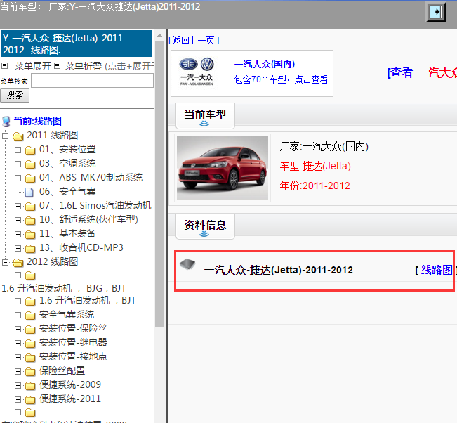Click the folder icon of 便捷系统-2009
Image resolution: width=457 pixels, height=423 pixels.
(30, 385)
